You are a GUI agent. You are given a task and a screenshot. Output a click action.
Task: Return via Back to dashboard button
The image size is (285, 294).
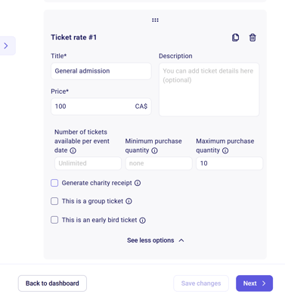coord(52,283)
